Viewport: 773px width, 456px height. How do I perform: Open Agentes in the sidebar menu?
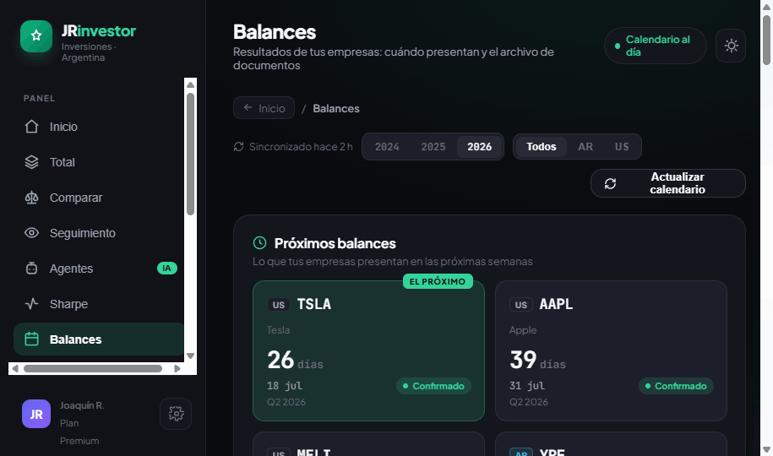click(99, 269)
